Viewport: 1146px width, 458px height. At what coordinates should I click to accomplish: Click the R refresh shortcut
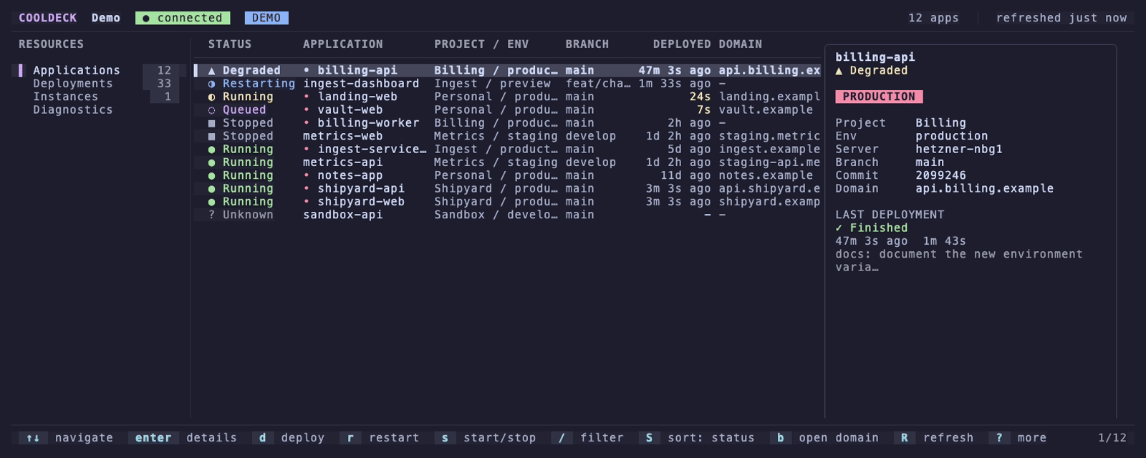point(934,438)
